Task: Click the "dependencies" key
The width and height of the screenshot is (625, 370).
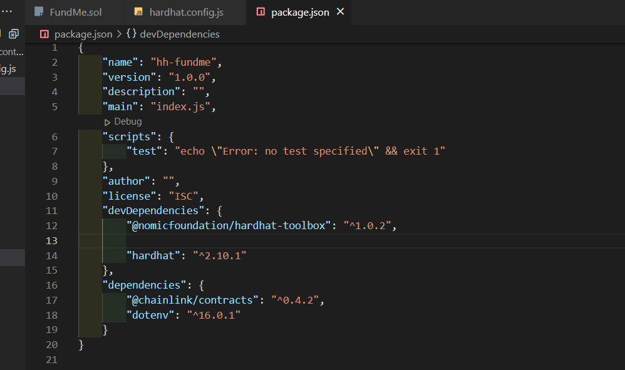Action: [x=144, y=285]
